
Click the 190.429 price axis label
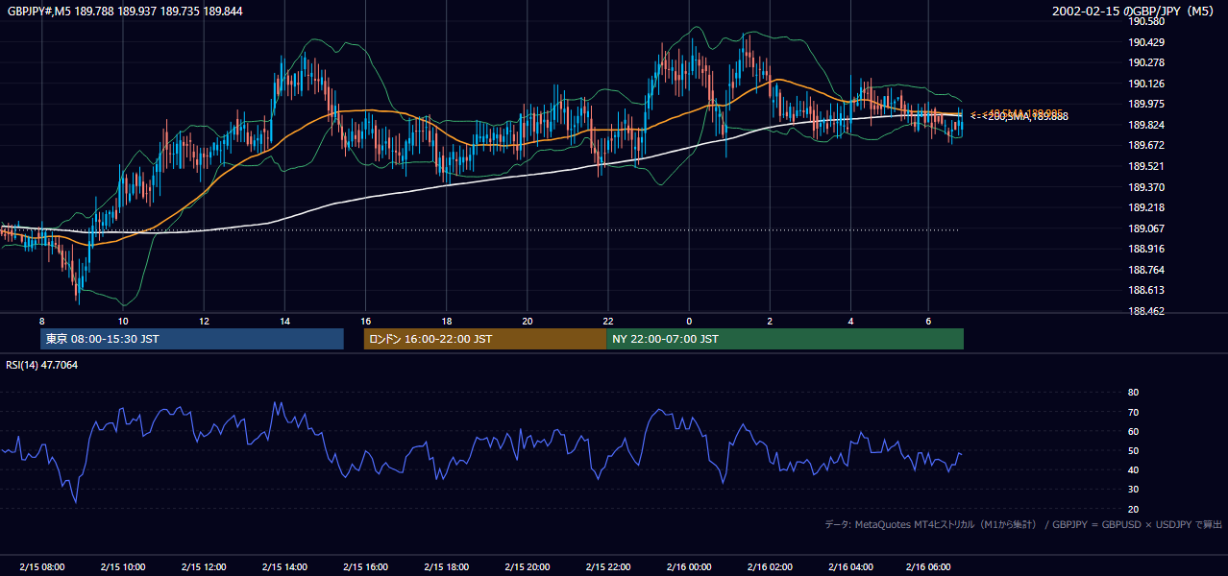click(1146, 42)
